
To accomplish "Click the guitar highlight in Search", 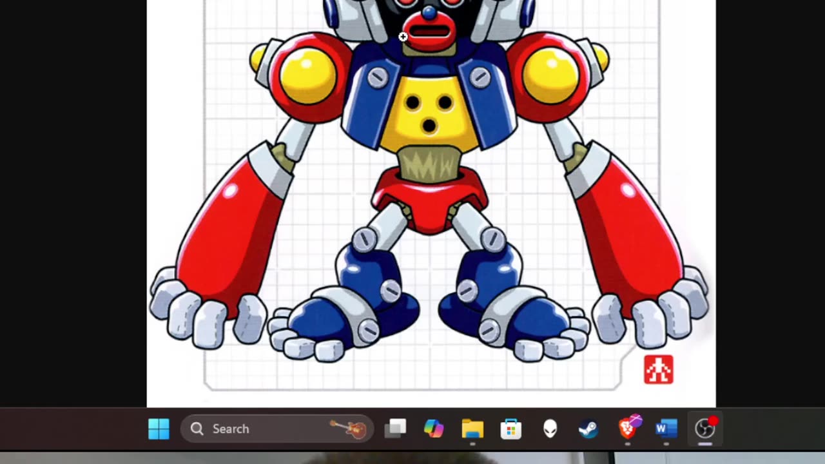I will click(349, 429).
